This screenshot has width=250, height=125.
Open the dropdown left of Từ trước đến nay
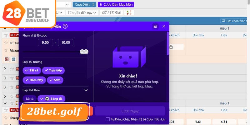click(x=60, y=12)
